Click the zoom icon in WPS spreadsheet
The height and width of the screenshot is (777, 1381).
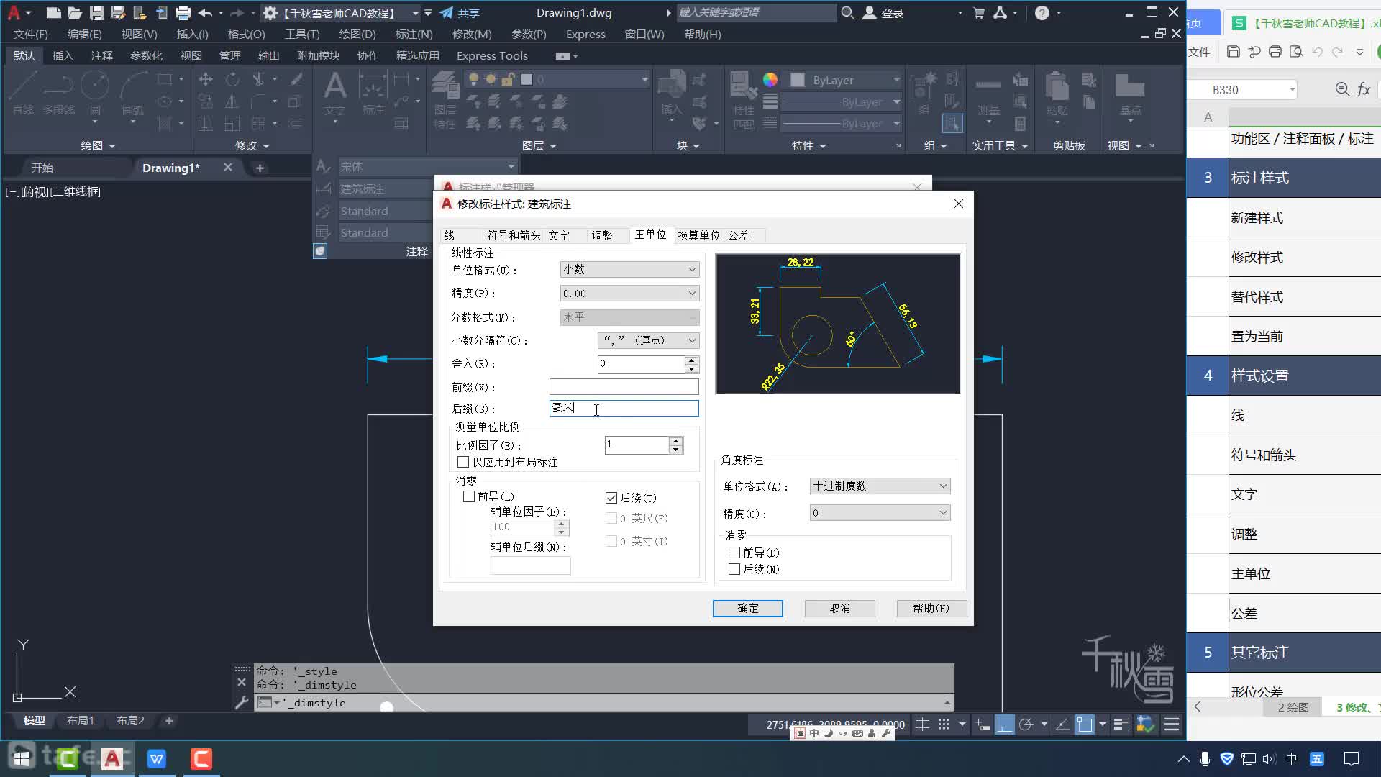(1342, 89)
